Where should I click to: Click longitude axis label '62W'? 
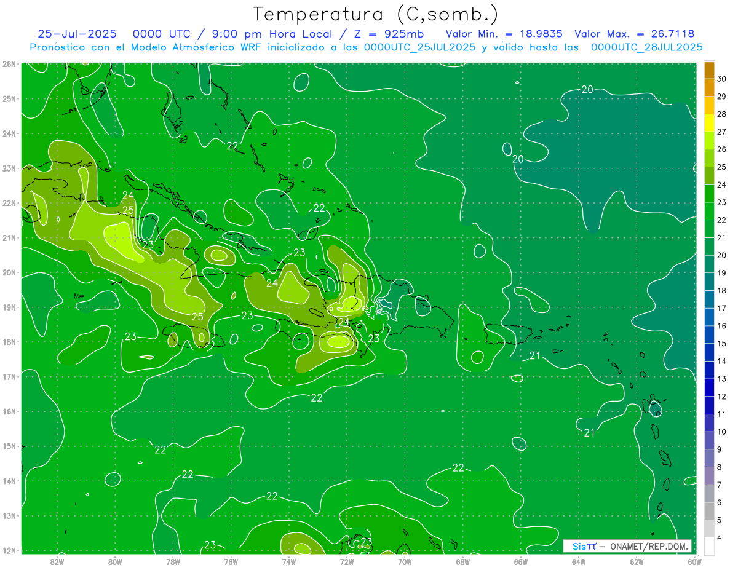[x=637, y=561]
